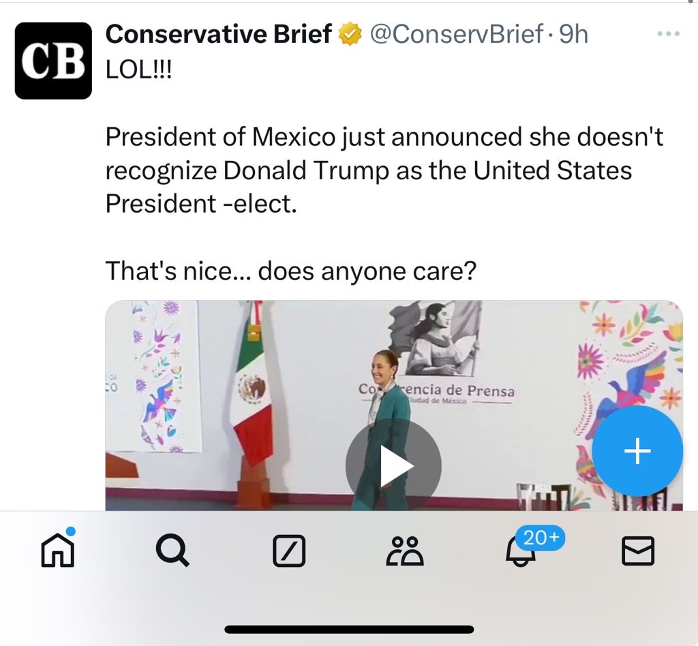The height and width of the screenshot is (646, 698).
Task: Click the Conservative Brief display name
Action: pos(219,34)
